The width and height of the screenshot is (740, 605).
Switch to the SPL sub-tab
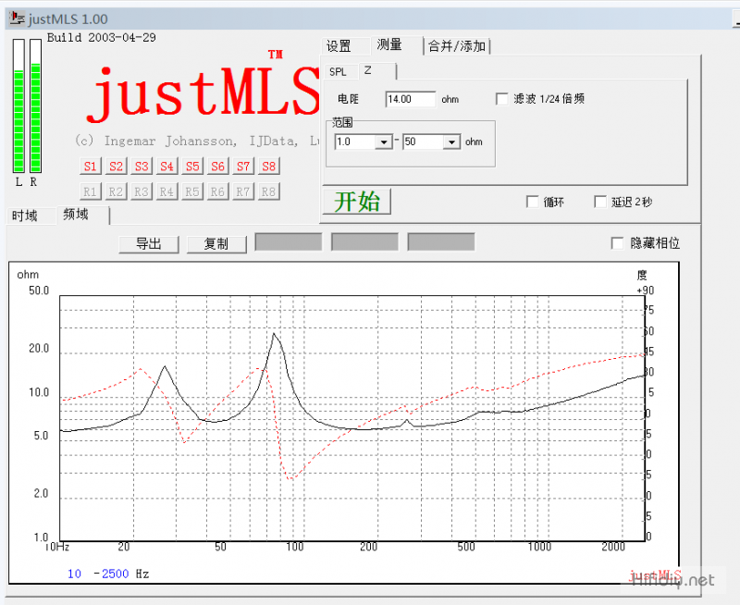[x=338, y=72]
